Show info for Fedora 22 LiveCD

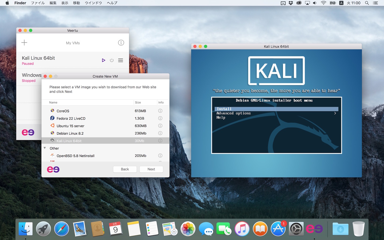click(x=160, y=118)
